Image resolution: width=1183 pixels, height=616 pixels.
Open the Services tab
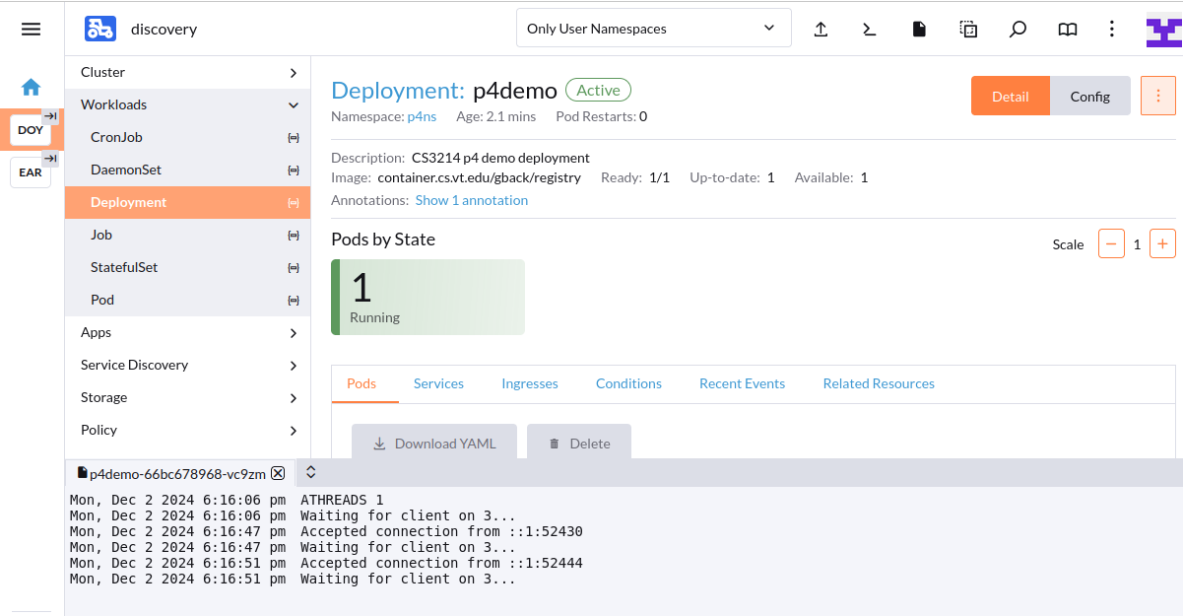click(438, 383)
